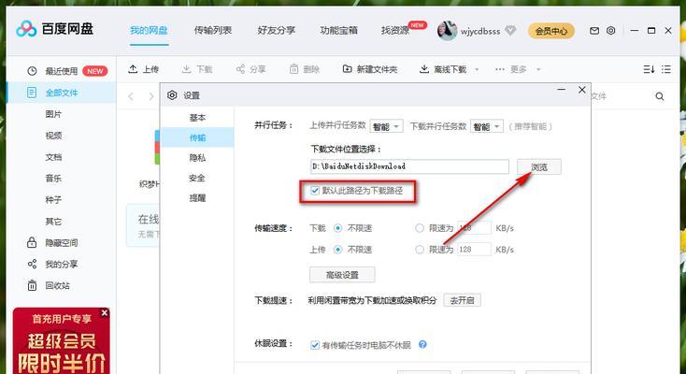Close the red promotional banner
686x374 pixels.
click(104, 312)
